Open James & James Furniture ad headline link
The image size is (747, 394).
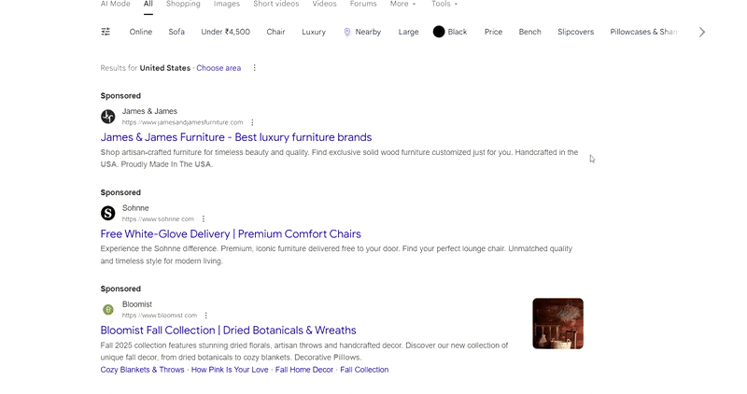[235, 137]
